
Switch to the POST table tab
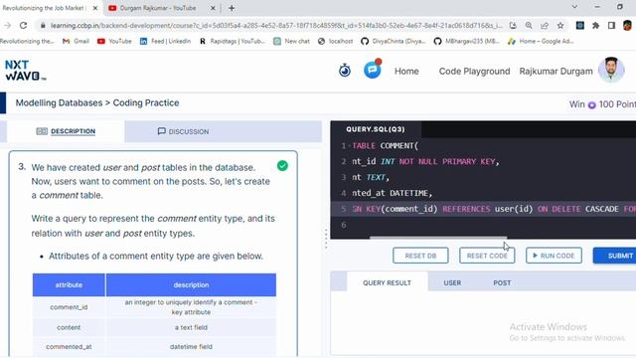tap(502, 282)
